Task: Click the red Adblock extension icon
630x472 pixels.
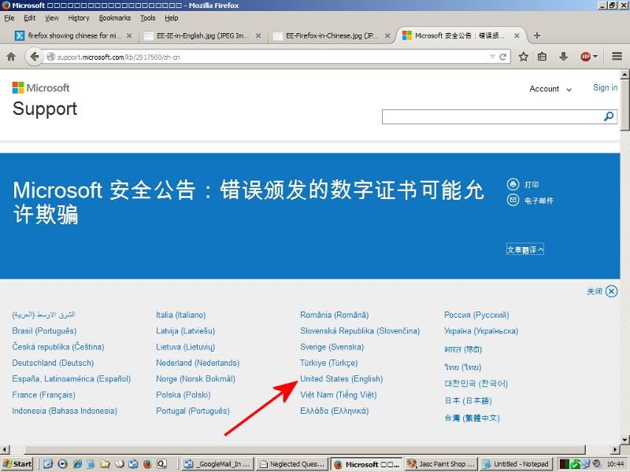Action: click(x=585, y=57)
